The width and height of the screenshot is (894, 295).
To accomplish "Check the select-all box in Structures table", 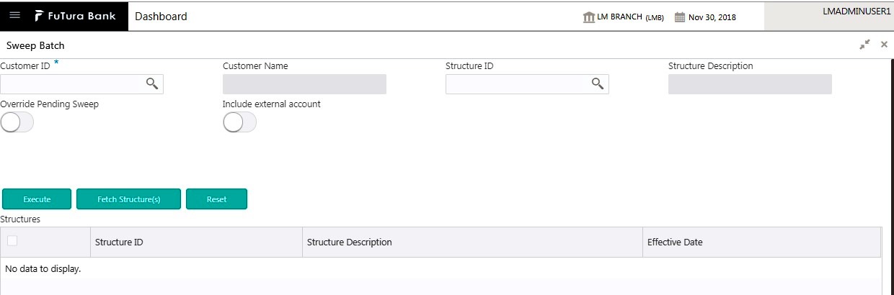I will coord(12,241).
